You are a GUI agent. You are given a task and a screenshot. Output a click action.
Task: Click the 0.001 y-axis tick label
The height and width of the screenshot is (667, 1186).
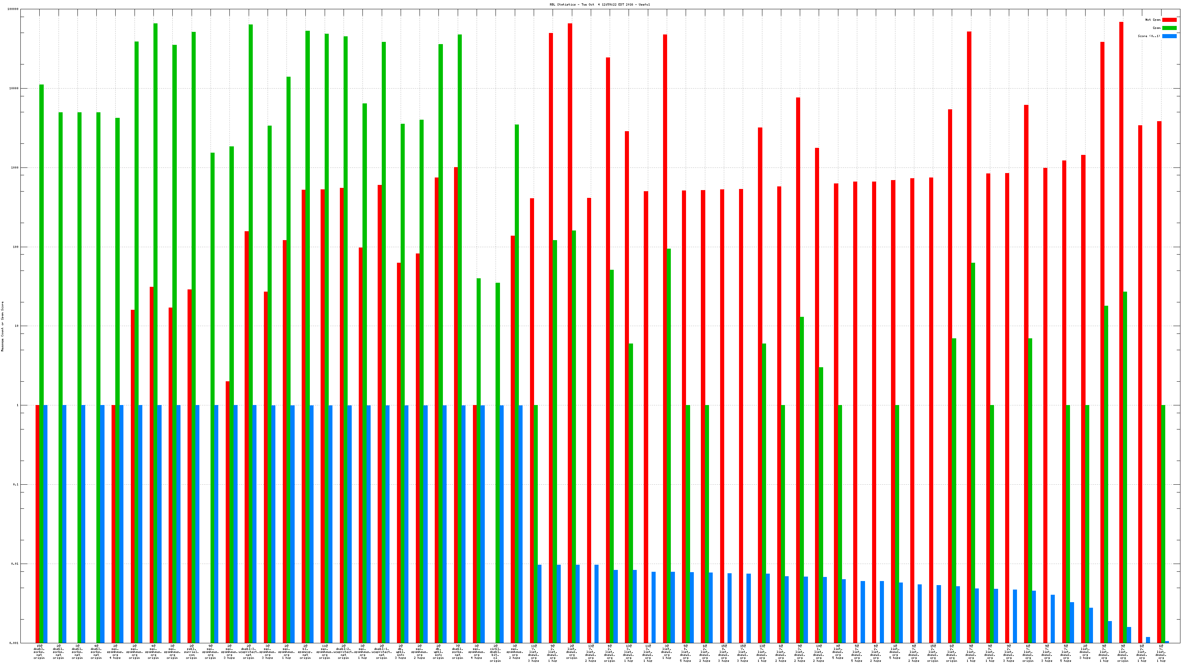14,643
